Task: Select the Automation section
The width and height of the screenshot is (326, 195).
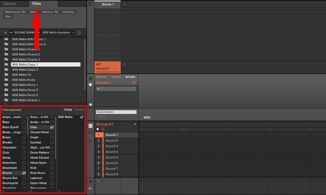Action: tap(116, 112)
